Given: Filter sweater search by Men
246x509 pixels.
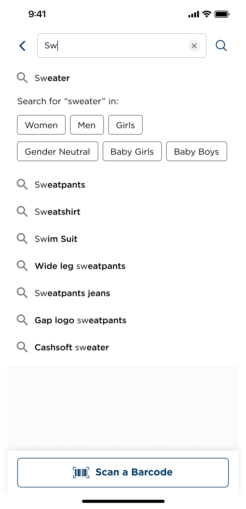Looking at the screenshot, I should click(87, 125).
